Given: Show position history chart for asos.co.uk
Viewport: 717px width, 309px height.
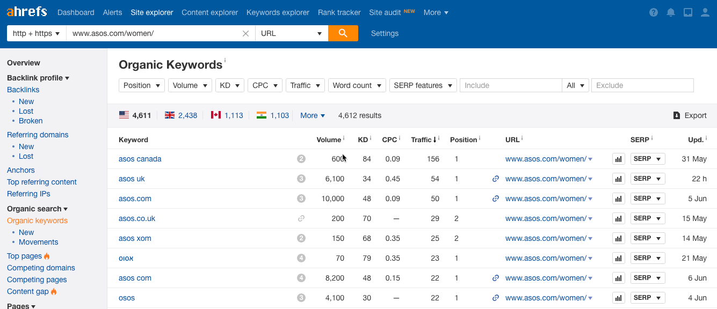Looking at the screenshot, I should coord(618,218).
